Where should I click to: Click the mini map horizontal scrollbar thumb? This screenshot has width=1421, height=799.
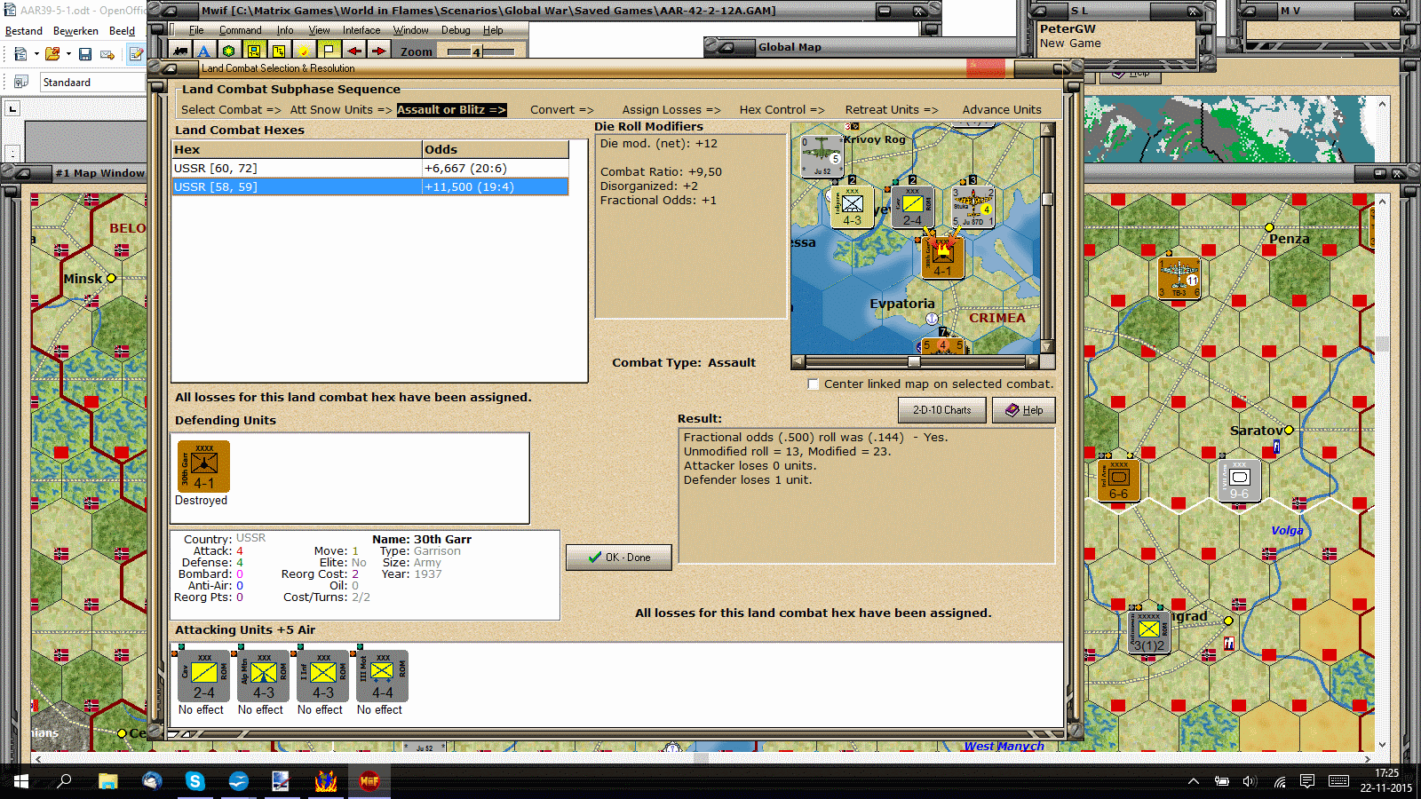914,362
